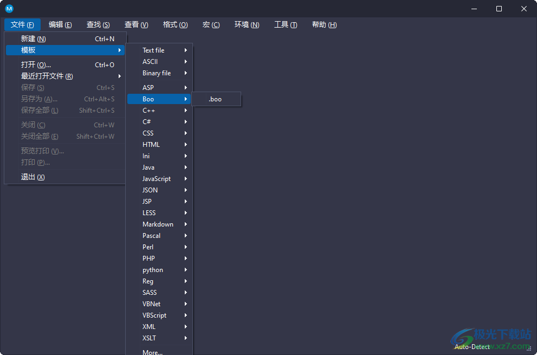This screenshot has height=355, width=537.
Task: Maximize the editor window
Action: pyautogui.click(x=499, y=9)
